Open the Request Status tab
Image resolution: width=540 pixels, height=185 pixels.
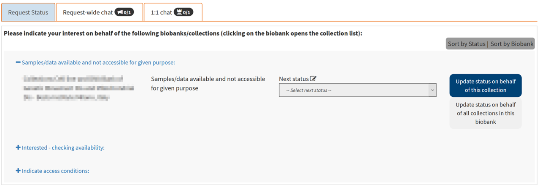click(x=28, y=12)
